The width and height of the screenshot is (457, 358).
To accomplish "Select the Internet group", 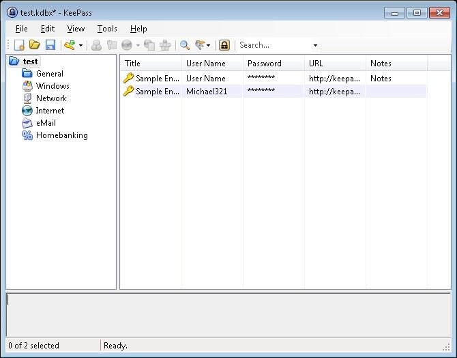I will pyautogui.click(x=50, y=111).
